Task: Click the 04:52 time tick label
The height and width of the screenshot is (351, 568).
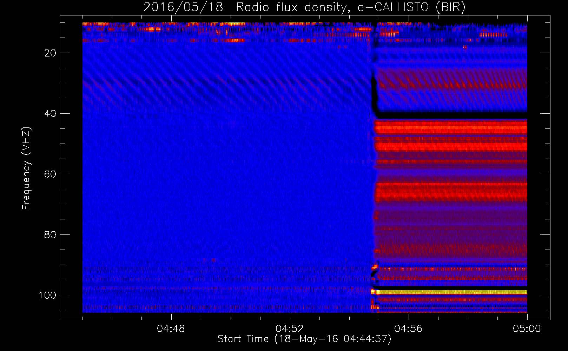Action: [x=290, y=329]
